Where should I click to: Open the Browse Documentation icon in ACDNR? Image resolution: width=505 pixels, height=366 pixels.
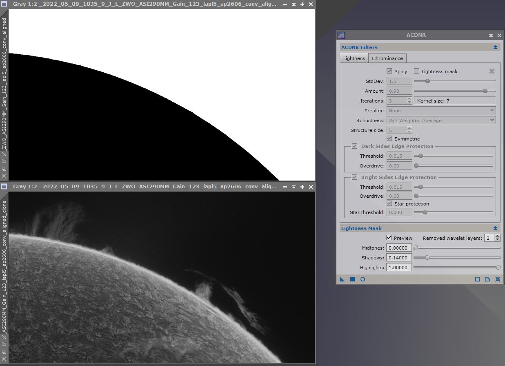[487, 279]
